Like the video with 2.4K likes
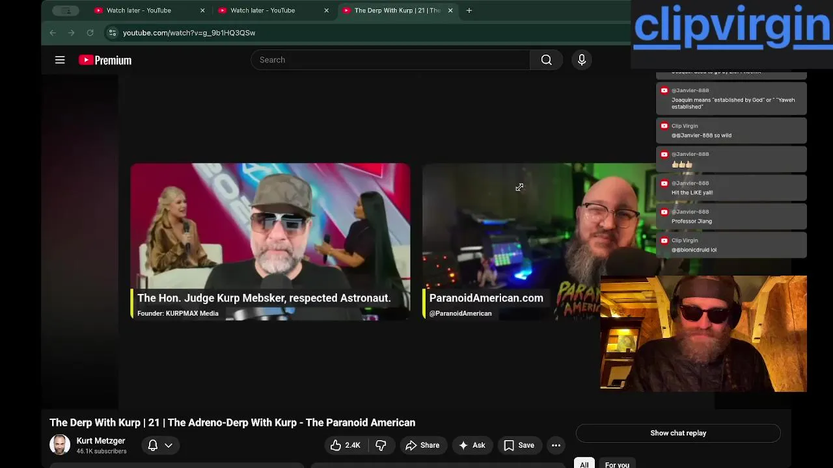The image size is (833, 468). (346, 445)
